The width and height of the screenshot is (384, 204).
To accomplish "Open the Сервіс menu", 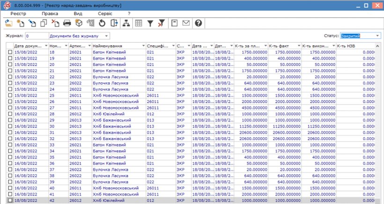I will (105, 14).
